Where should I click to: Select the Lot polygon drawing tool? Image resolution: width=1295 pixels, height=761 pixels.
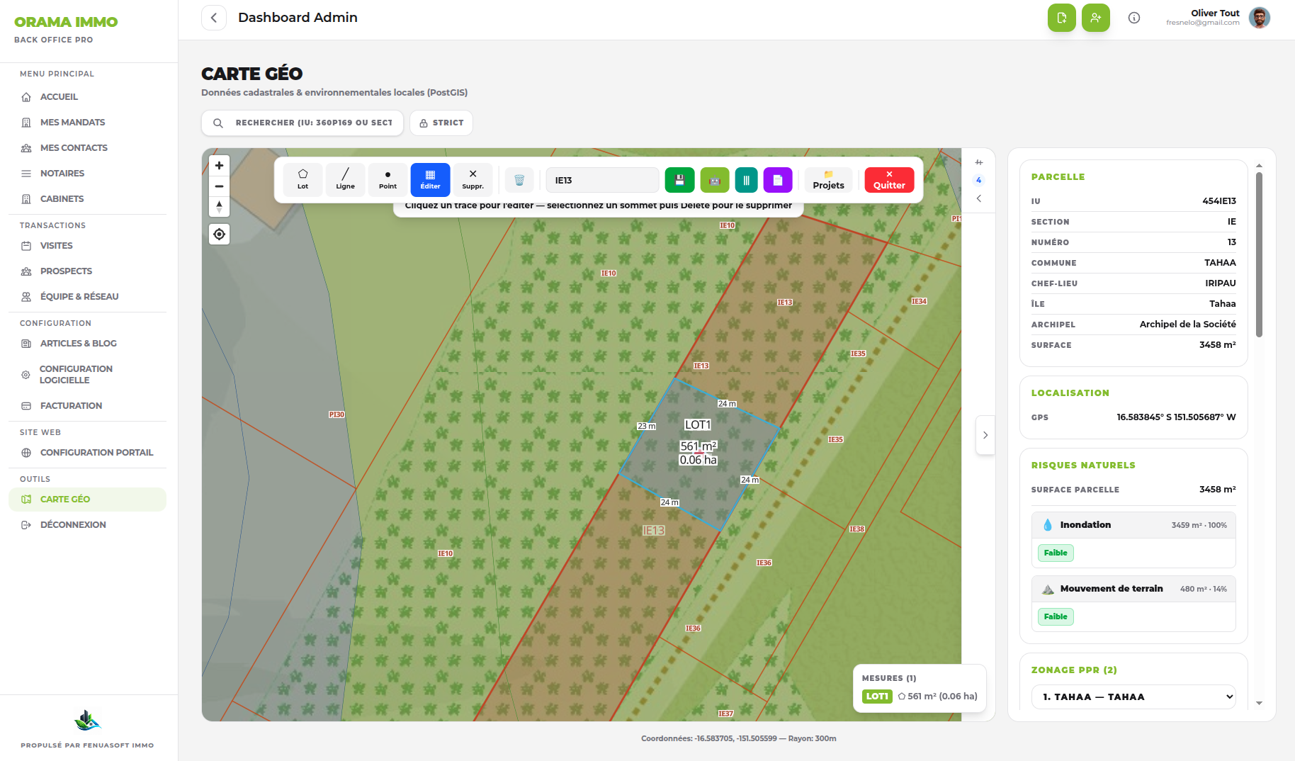303,180
